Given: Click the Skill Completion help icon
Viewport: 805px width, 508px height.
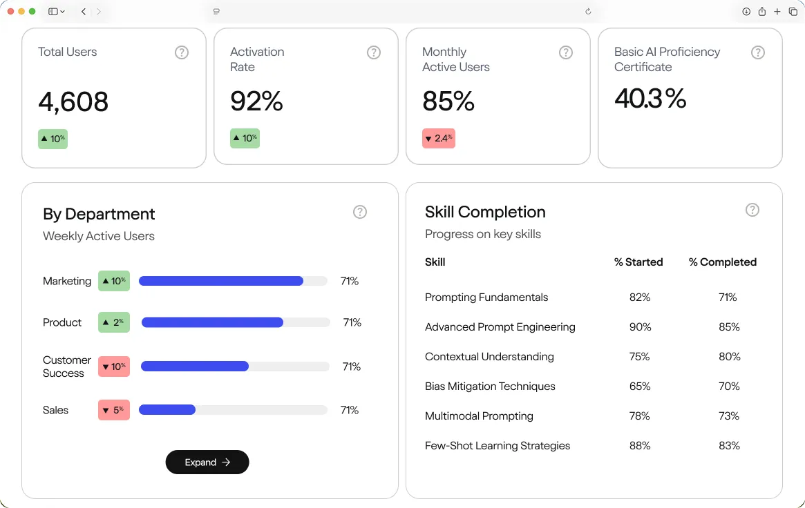Looking at the screenshot, I should (752, 210).
